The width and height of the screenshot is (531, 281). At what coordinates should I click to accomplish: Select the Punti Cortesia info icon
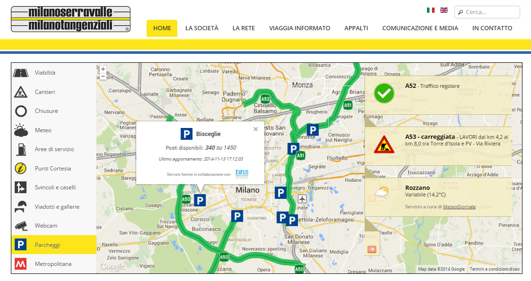21,169
